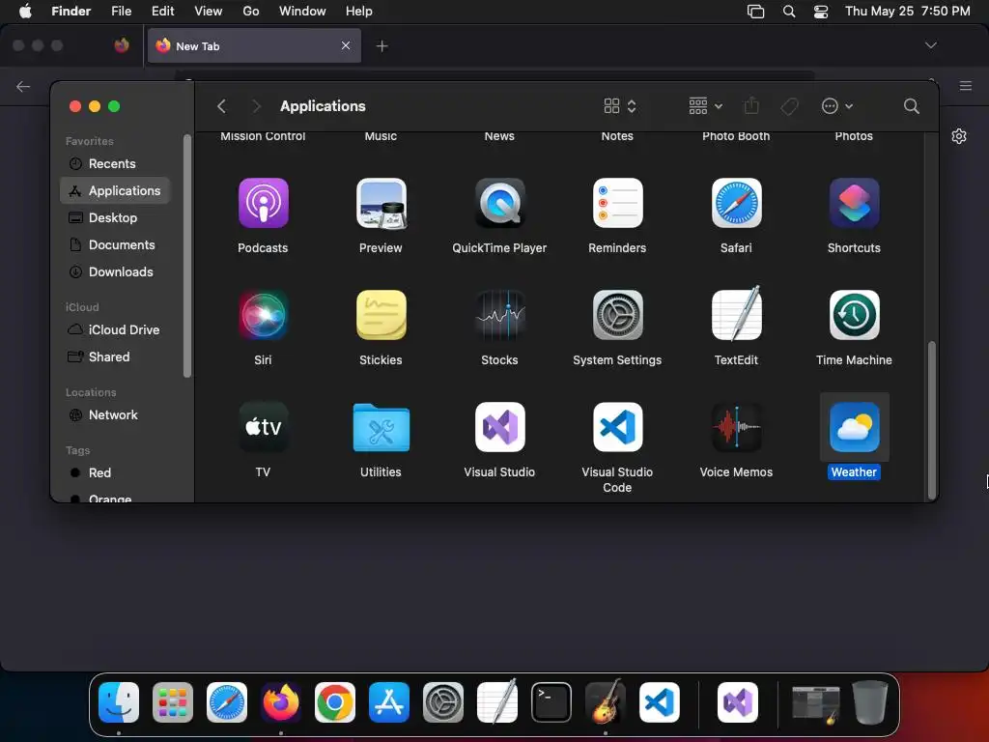Open Google Chrome from the Dock
This screenshot has width=989, height=742.
tap(335, 702)
